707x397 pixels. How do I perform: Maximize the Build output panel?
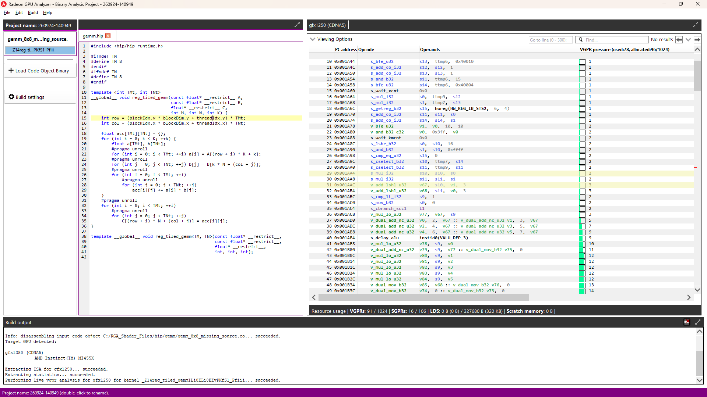[698, 322]
